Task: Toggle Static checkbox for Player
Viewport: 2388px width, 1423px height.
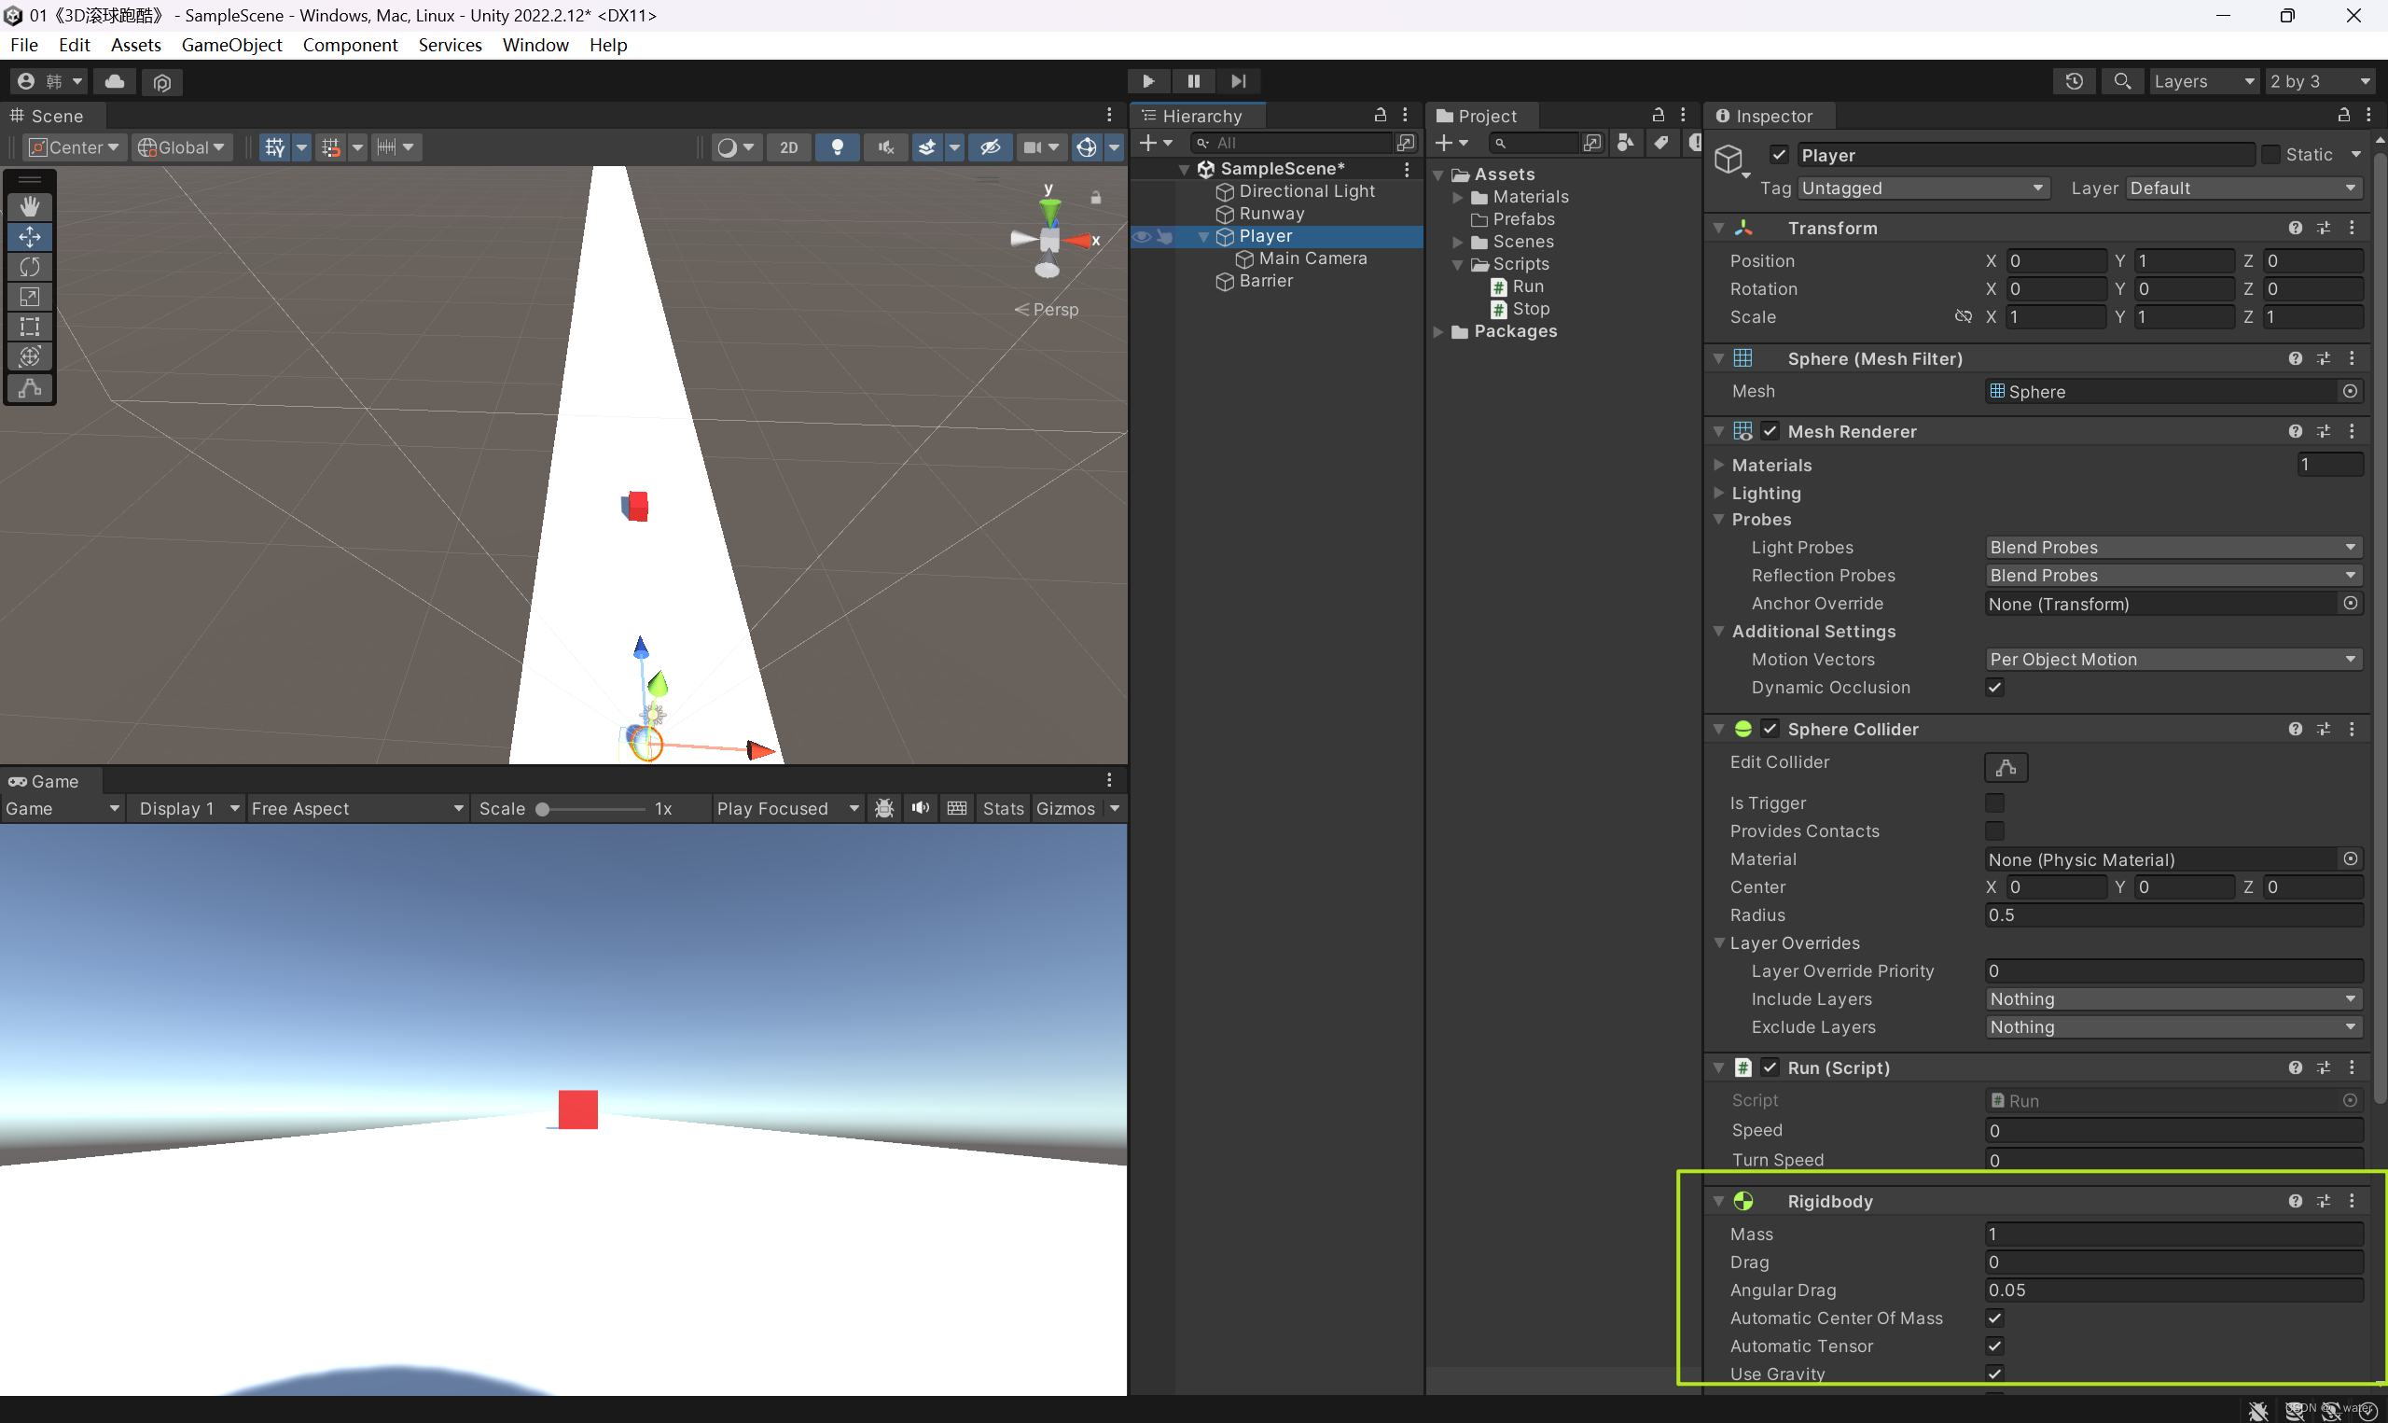Action: [x=2270, y=154]
